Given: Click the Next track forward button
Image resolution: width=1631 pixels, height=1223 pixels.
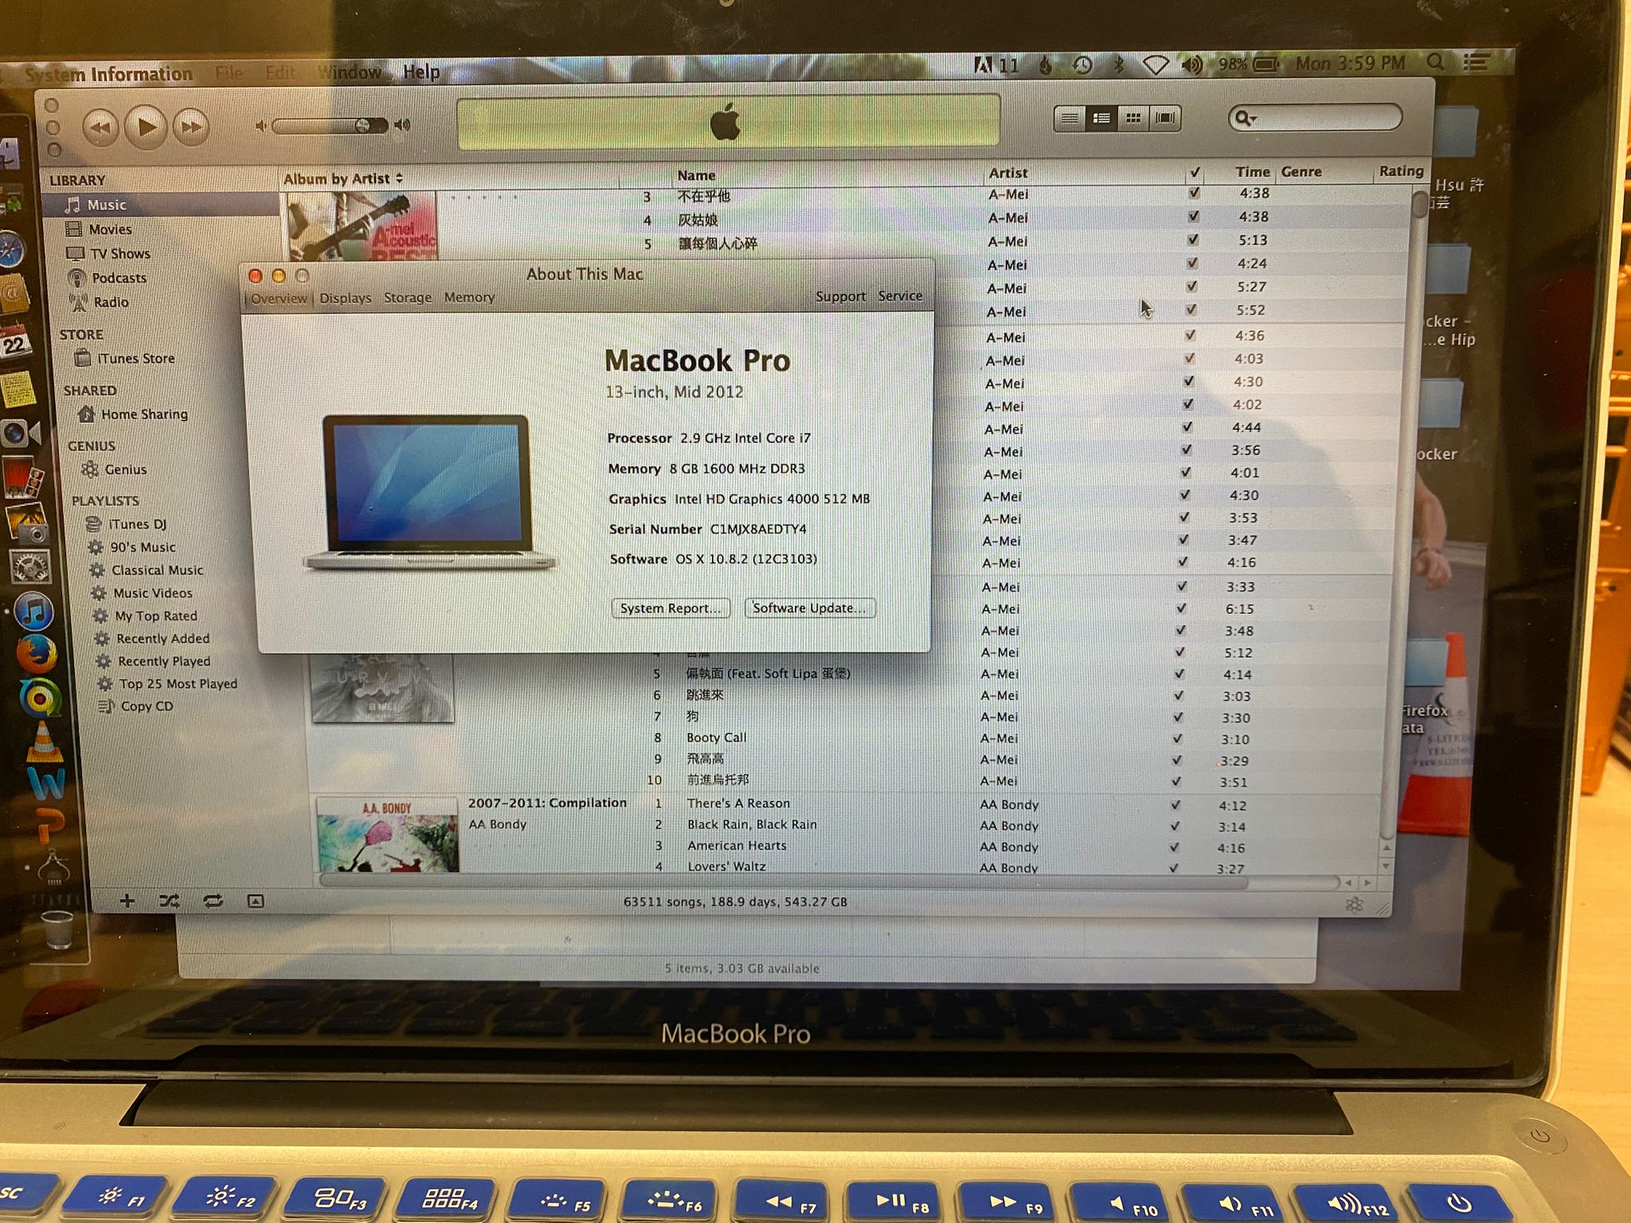Looking at the screenshot, I should pos(192,127).
